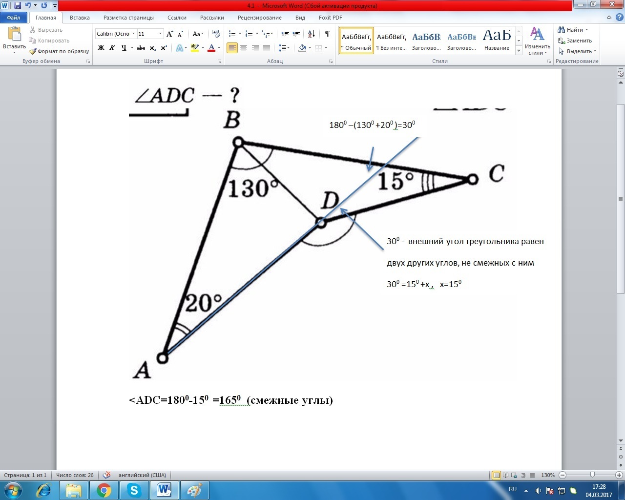
Task: Show paragraph marks with pilcrow icon
Action: pyautogui.click(x=327, y=34)
